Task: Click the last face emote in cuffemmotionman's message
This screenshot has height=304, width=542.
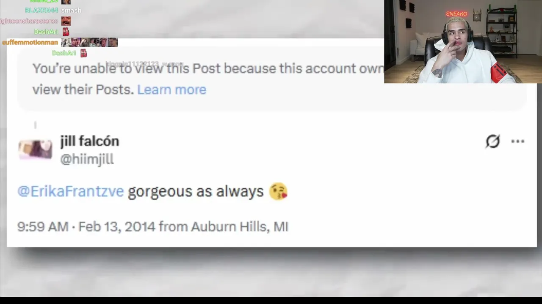Action: [x=113, y=42]
